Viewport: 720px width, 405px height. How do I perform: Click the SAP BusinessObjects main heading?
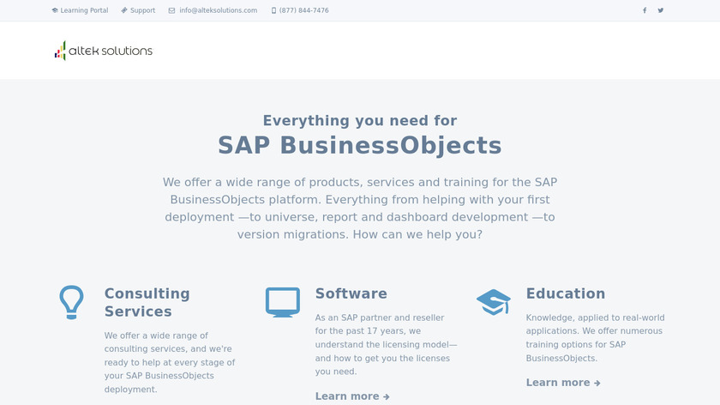point(359,144)
